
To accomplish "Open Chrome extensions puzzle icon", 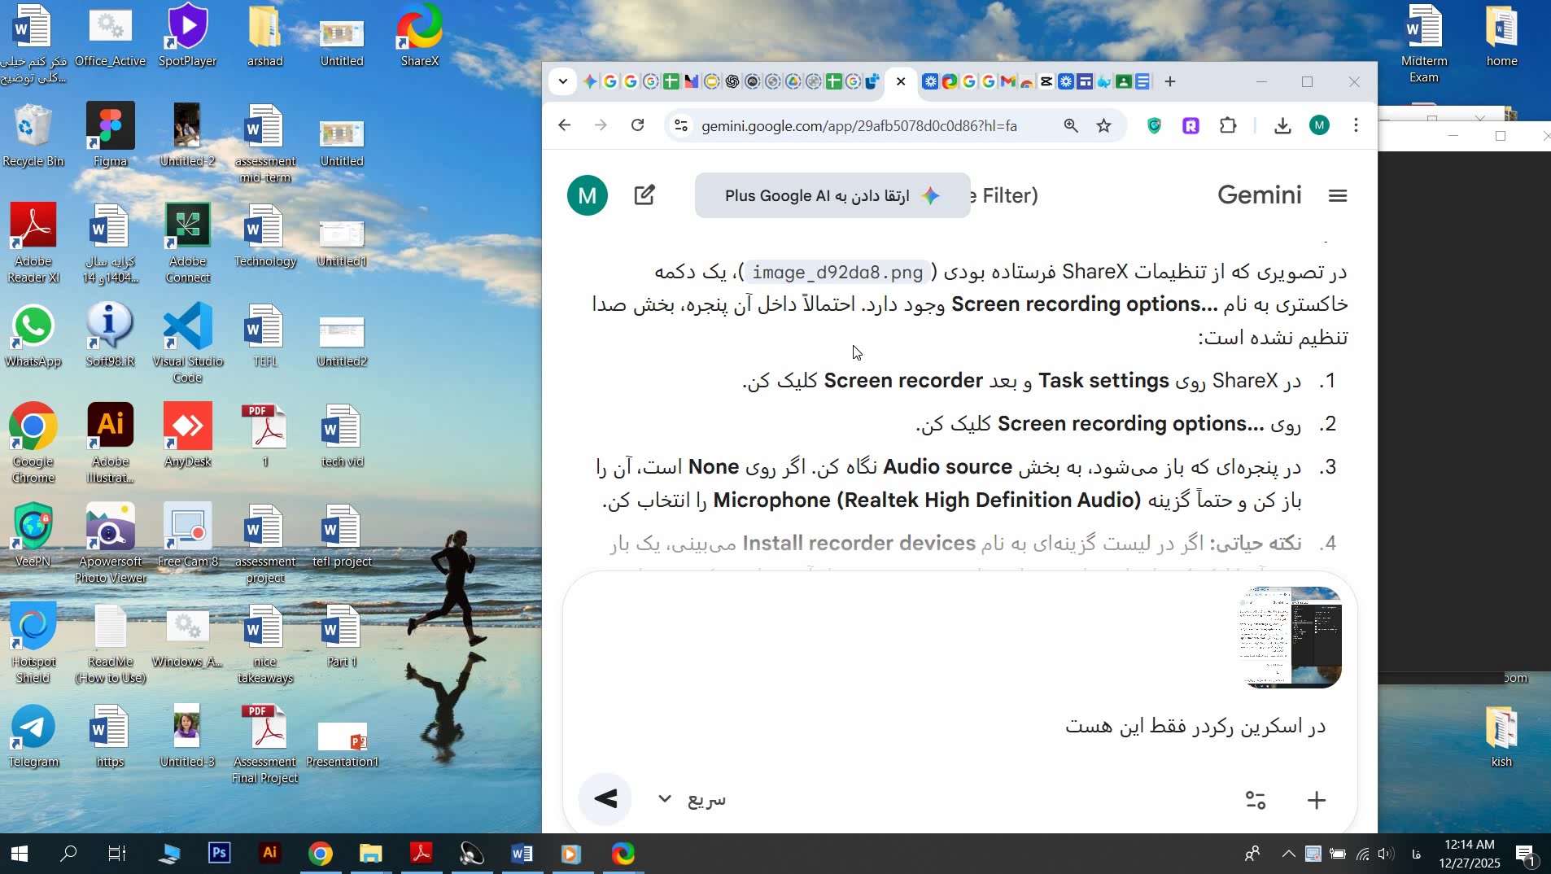I will 1228,125.
